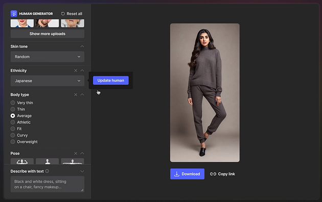The height and width of the screenshot is (202, 322).
Task: Choose the flexing arms pose thumbnail
Action: [x=22, y=161]
